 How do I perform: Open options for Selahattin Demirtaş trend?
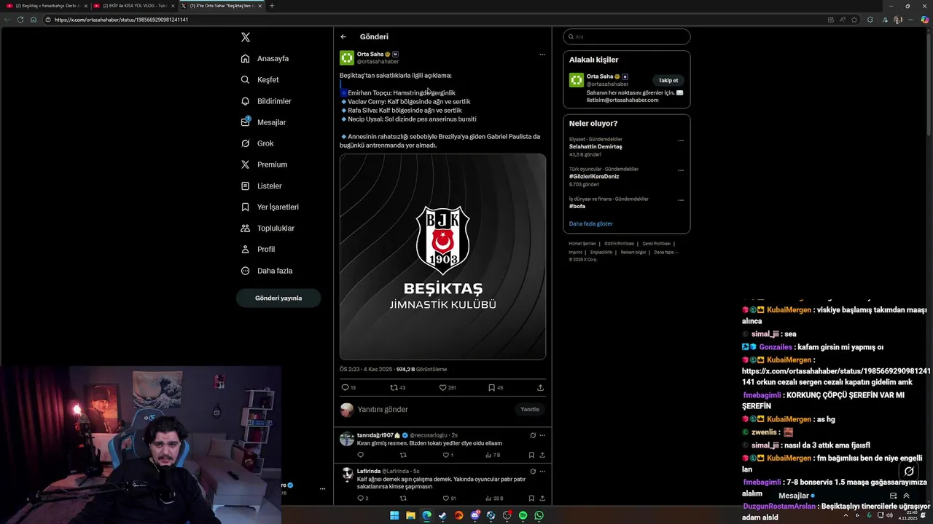tap(681, 140)
